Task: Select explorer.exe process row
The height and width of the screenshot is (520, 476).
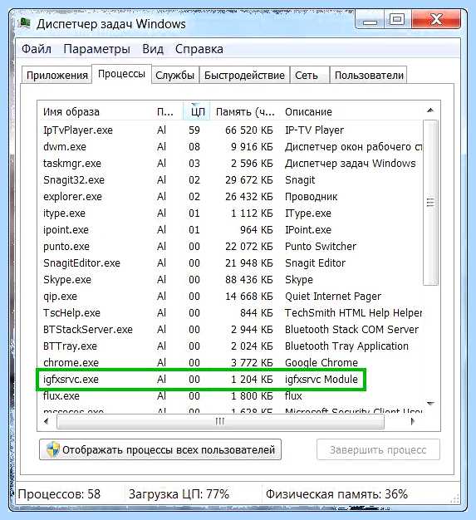Action: click(231, 197)
